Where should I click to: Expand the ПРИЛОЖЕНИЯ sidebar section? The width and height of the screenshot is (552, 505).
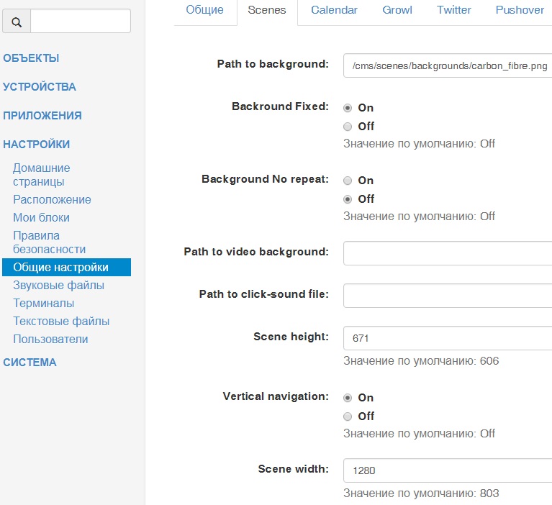coord(42,116)
